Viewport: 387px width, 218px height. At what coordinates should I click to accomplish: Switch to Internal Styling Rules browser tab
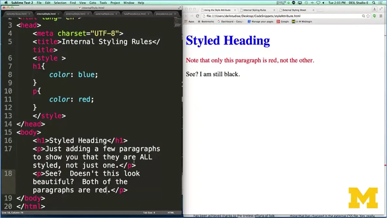(x=255, y=10)
